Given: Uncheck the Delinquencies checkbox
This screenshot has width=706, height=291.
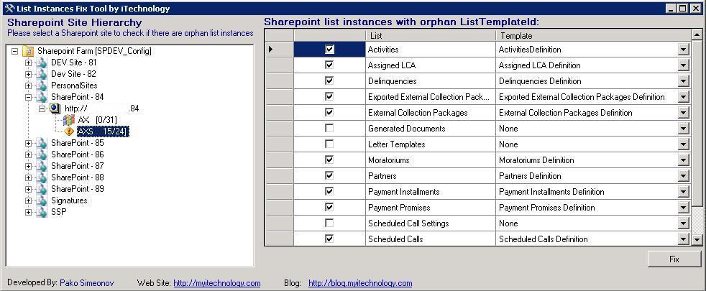Looking at the screenshot, I should (329, 81).
